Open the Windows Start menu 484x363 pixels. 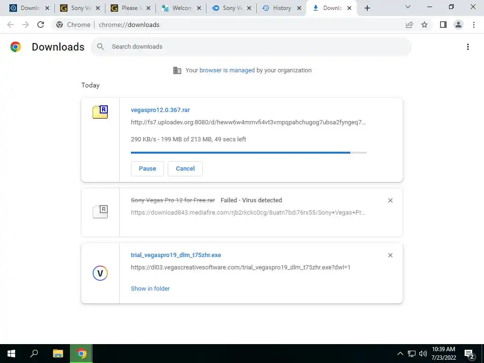11,354
